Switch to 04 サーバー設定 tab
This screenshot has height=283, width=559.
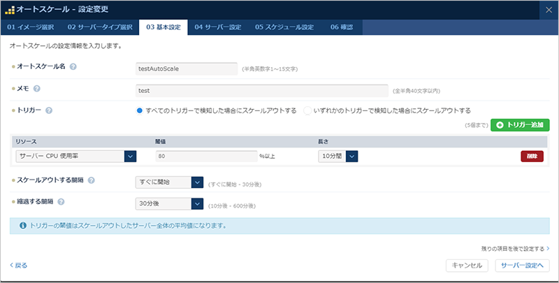[218, 27]
